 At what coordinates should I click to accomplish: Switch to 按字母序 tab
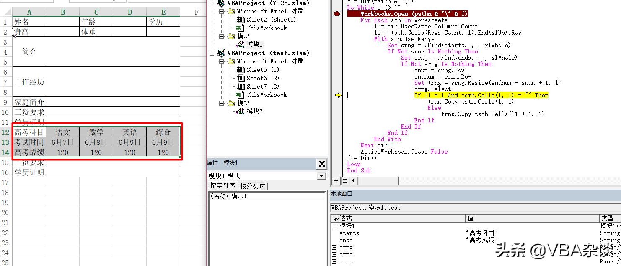coord(223,186)
